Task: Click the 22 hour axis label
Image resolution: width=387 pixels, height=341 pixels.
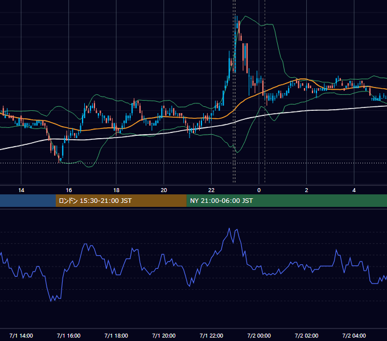Action: (211, 190)
